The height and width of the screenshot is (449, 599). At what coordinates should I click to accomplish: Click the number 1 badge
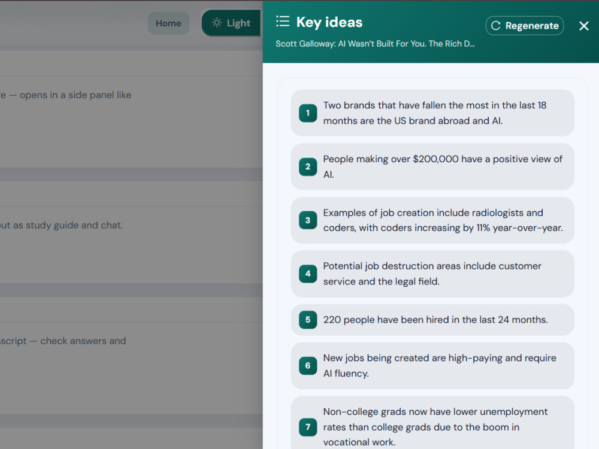(x=308, y=113)
